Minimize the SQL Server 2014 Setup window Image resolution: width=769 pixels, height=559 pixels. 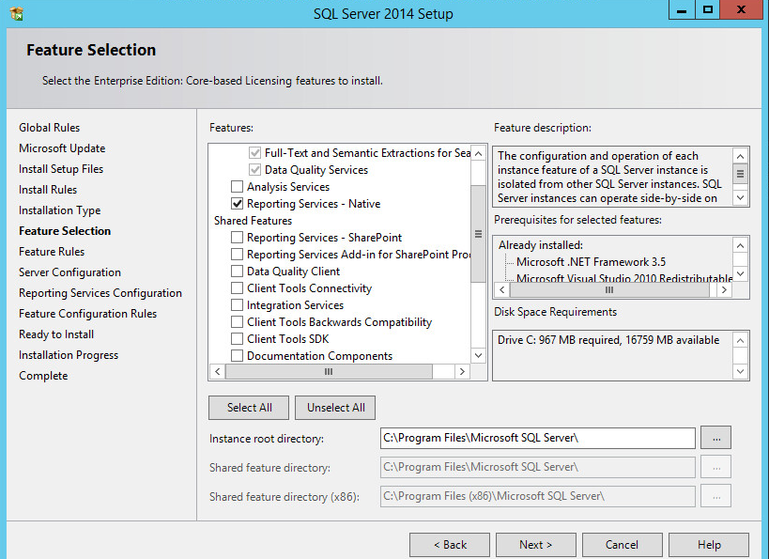(682, 9)
